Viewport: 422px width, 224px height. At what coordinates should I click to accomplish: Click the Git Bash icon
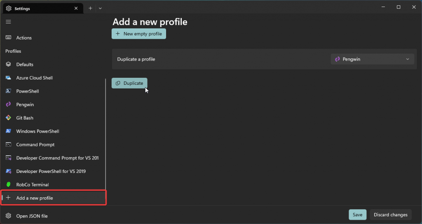[8, 118]
